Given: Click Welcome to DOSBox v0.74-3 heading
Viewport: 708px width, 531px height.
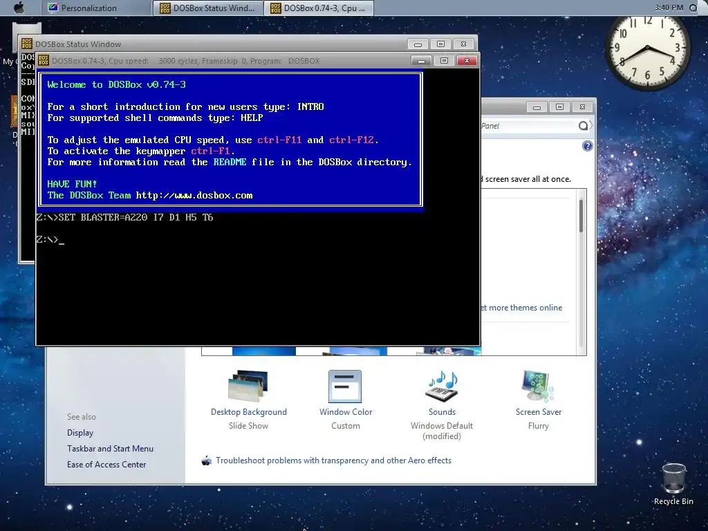Looking at the screenshot, I should coord(116,84).
